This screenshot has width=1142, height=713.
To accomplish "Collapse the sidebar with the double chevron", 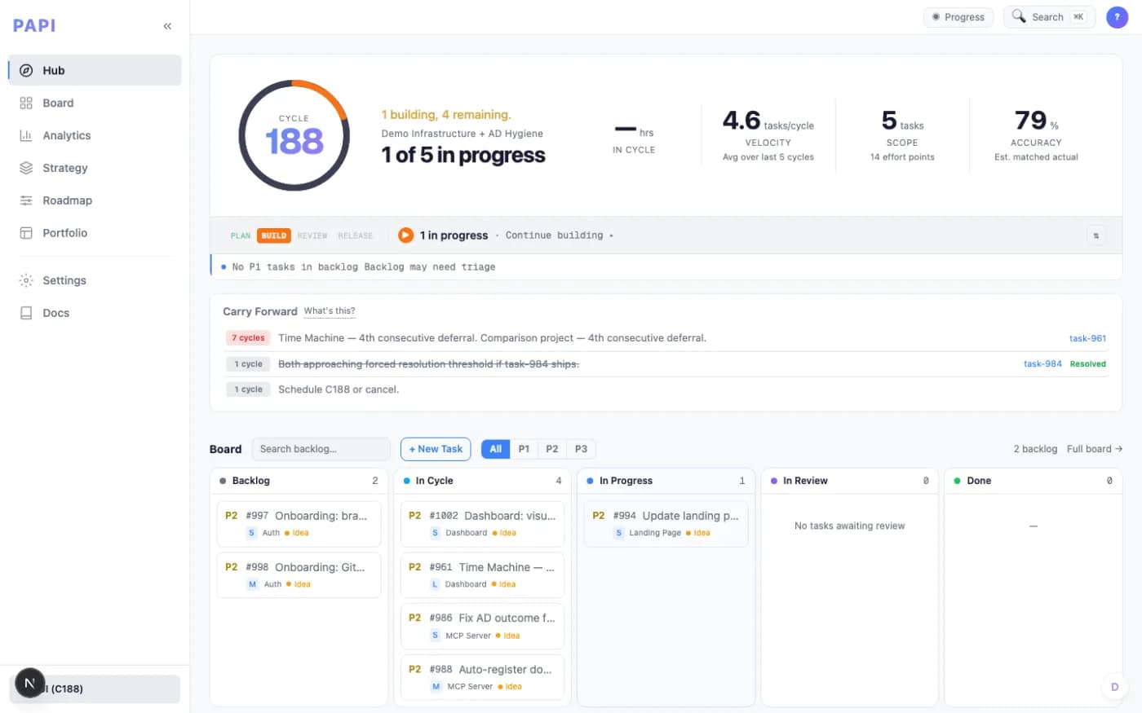I will [167, 26].
